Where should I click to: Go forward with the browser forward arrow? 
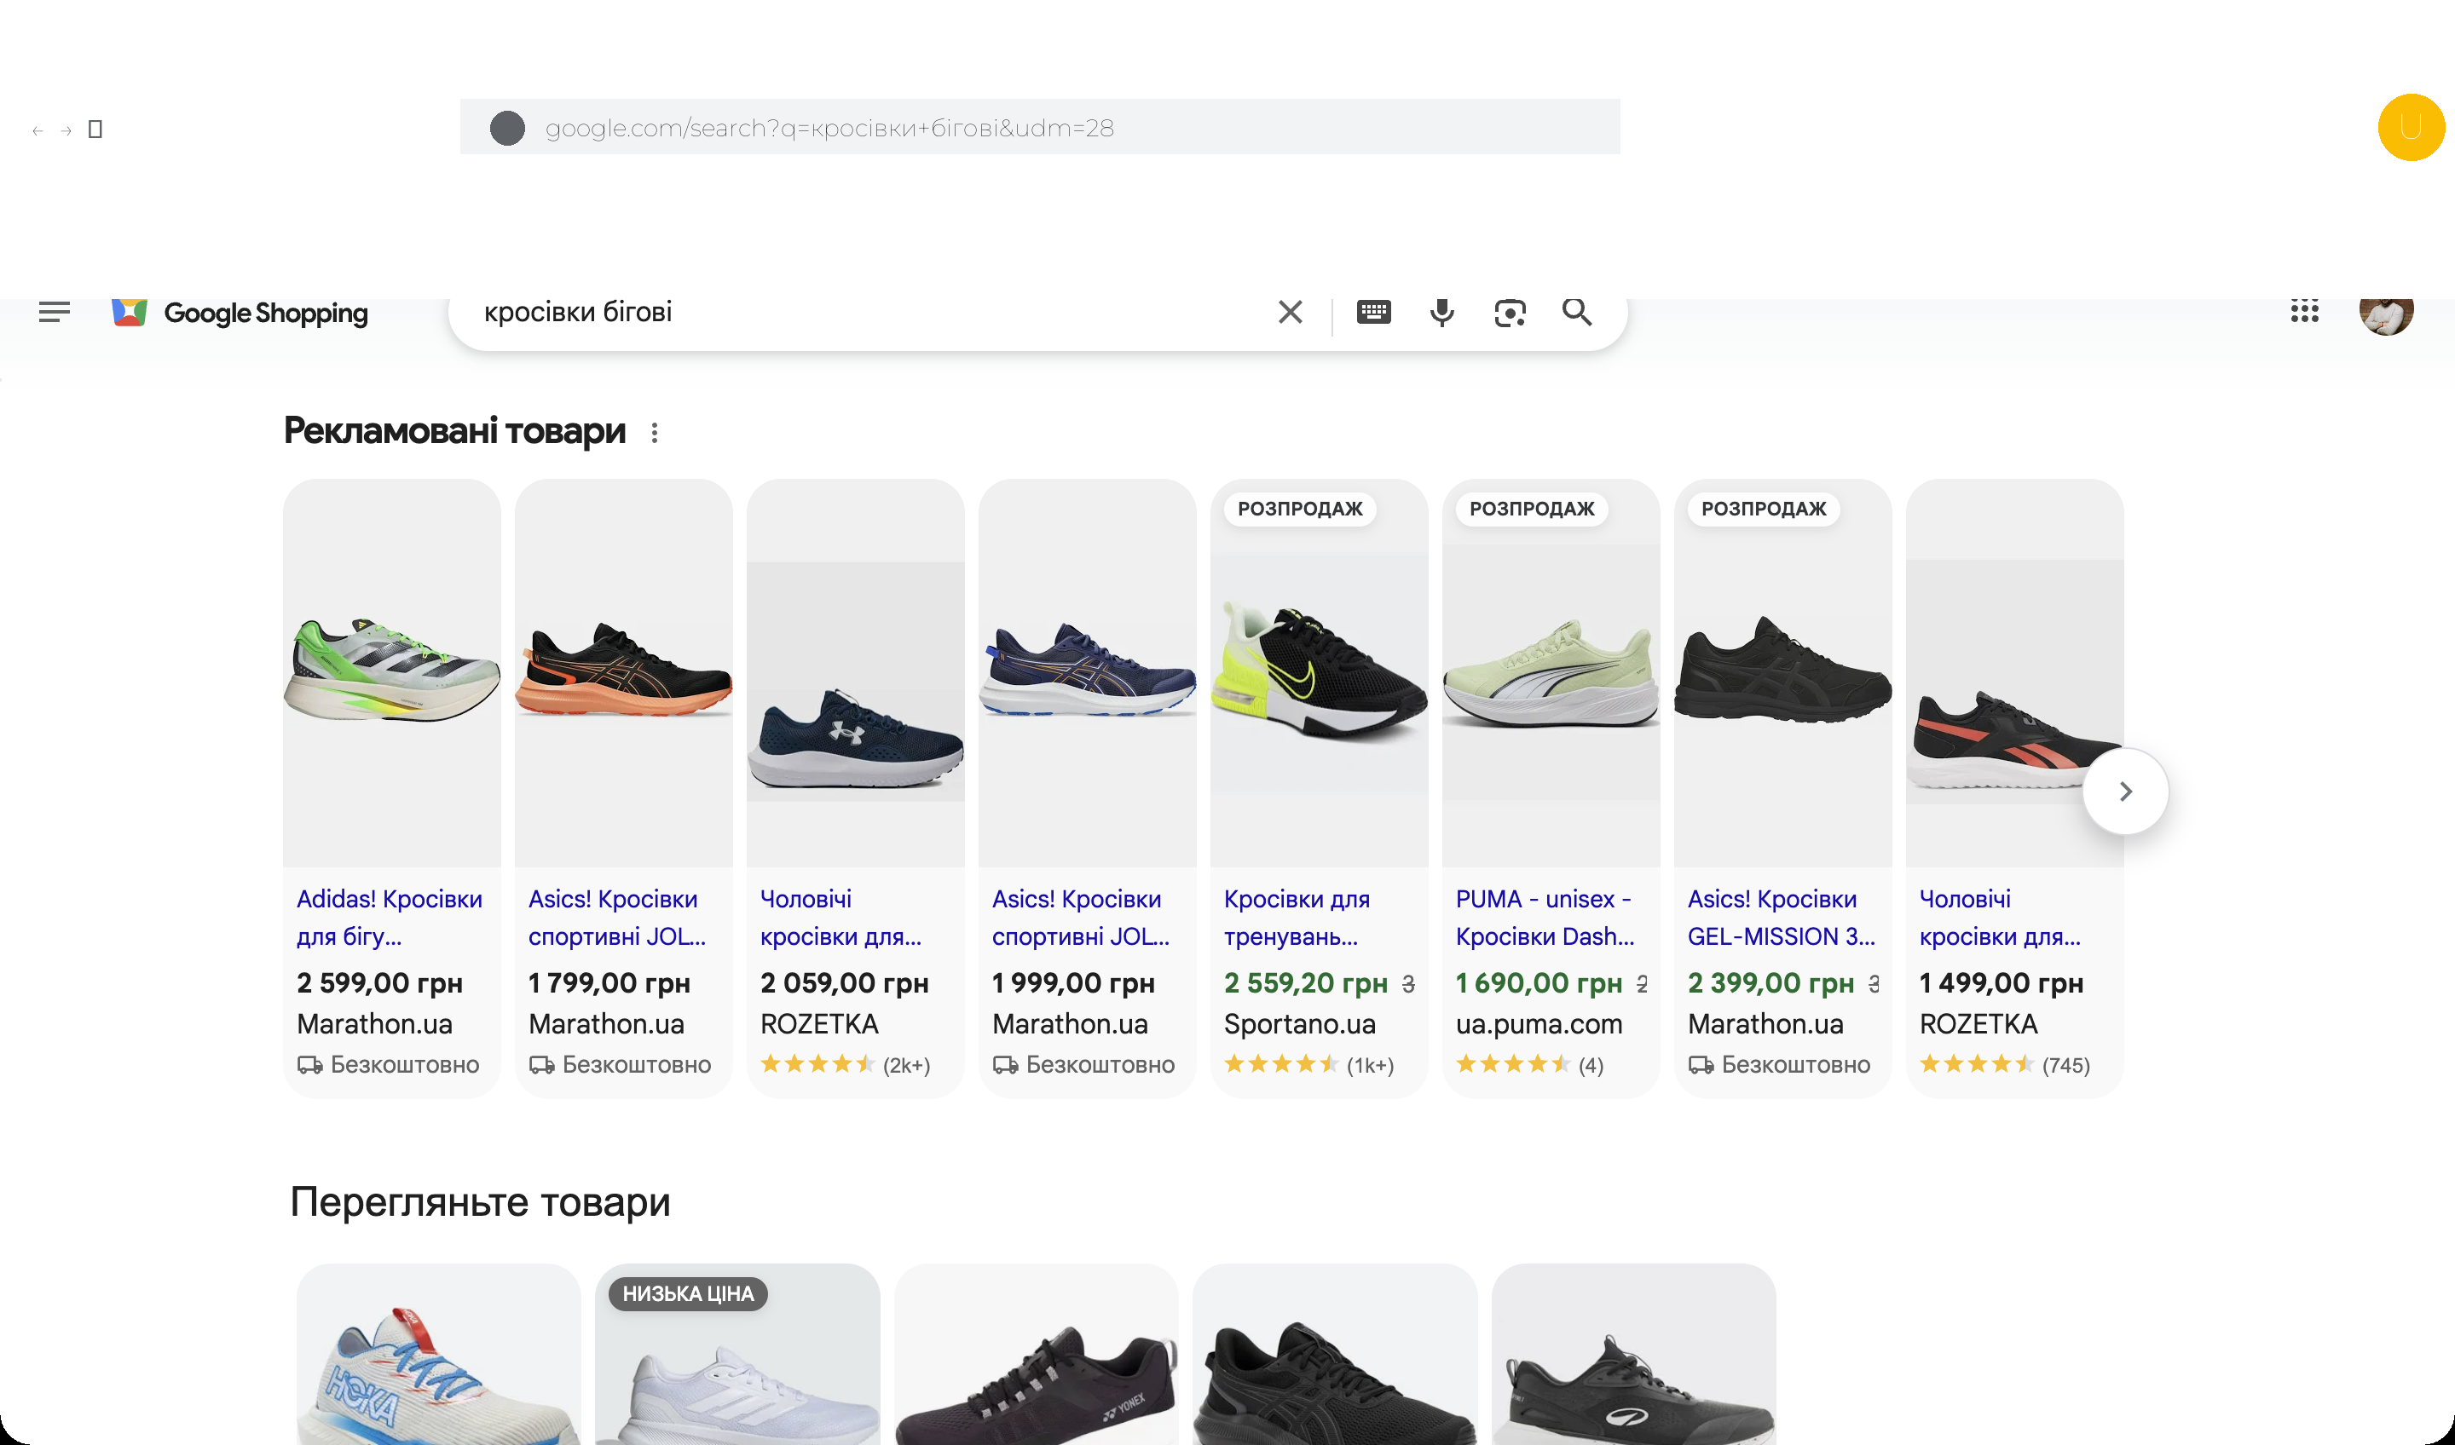tap(66, 130)
